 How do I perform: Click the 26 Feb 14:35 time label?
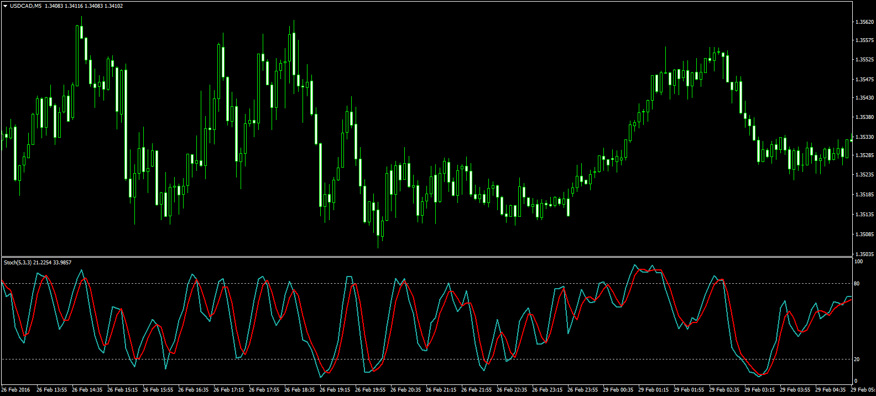click(87, 390)
